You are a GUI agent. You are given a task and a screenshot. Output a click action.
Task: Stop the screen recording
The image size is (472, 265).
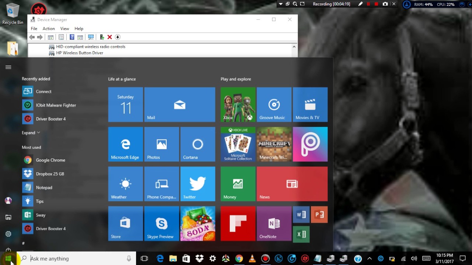coord(376,4)
